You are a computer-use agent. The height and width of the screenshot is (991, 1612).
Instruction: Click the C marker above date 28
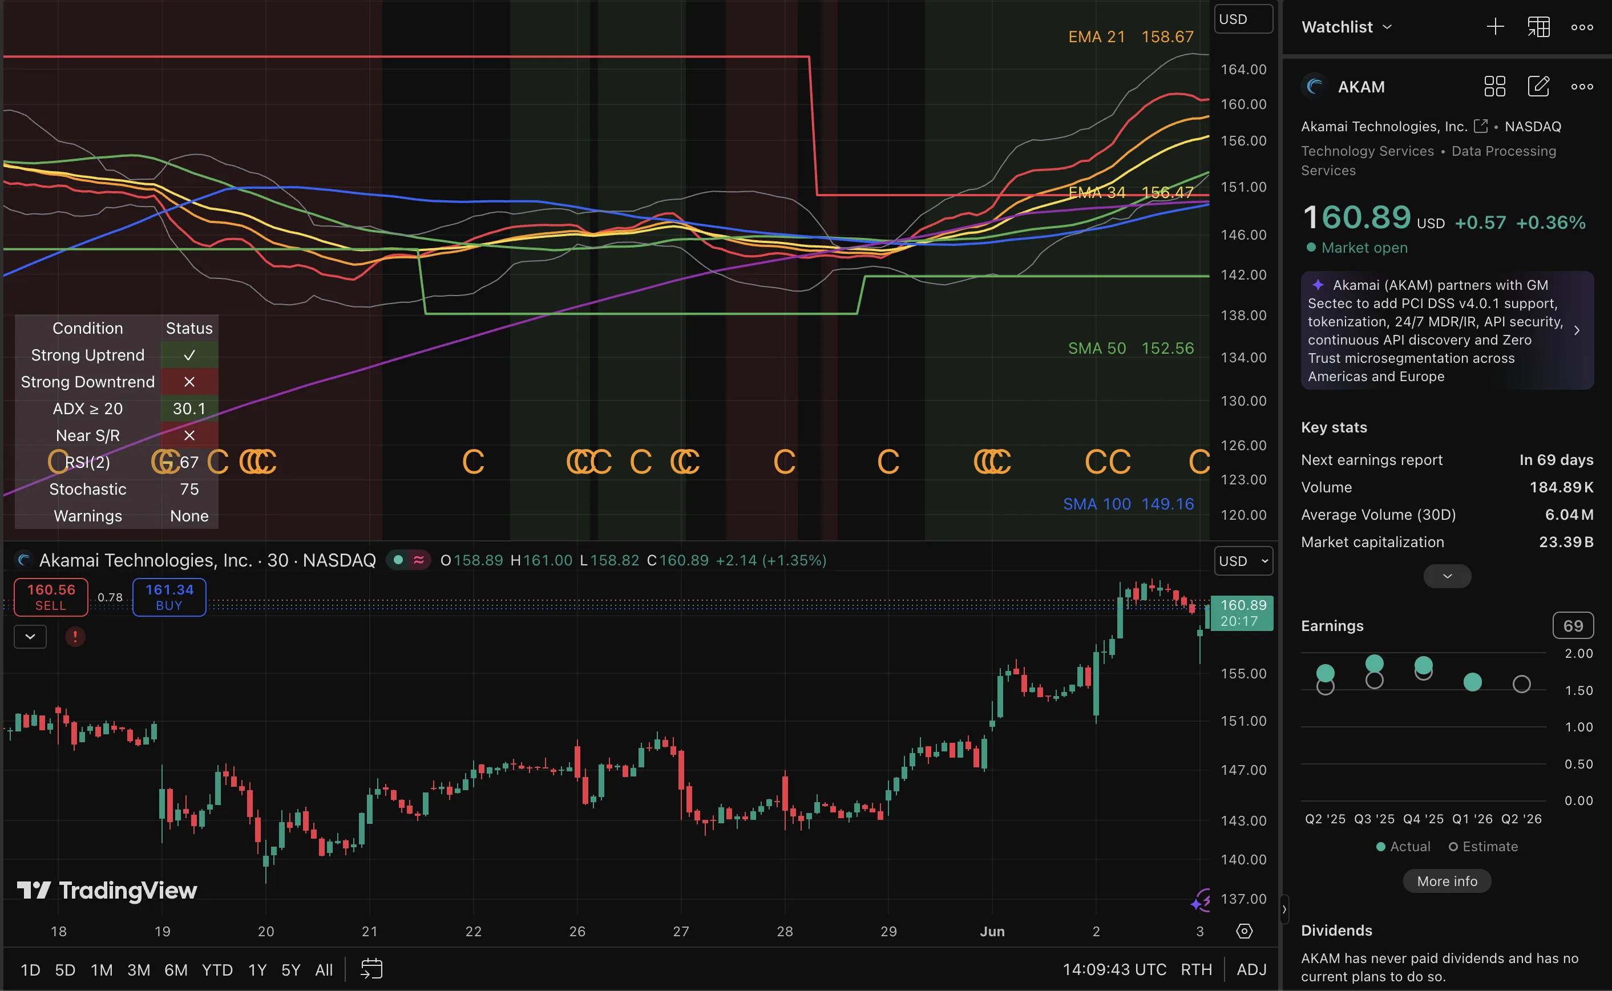coord(785,462)
